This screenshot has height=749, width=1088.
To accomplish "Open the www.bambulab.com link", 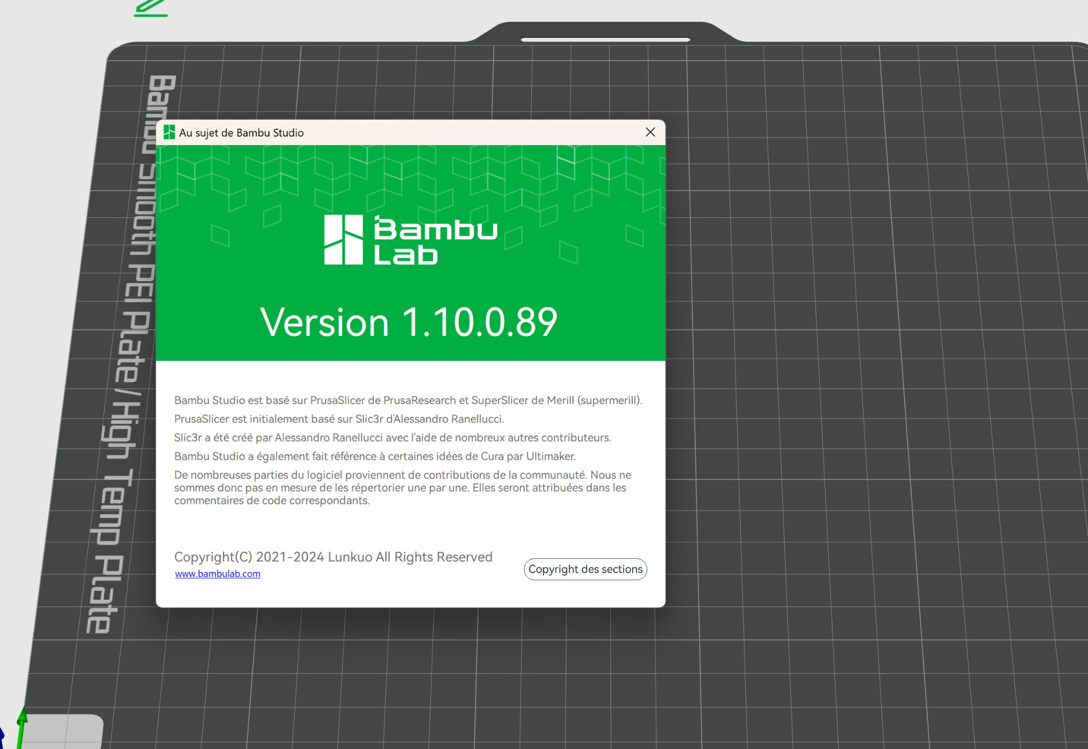I will (x=217, y=574).
